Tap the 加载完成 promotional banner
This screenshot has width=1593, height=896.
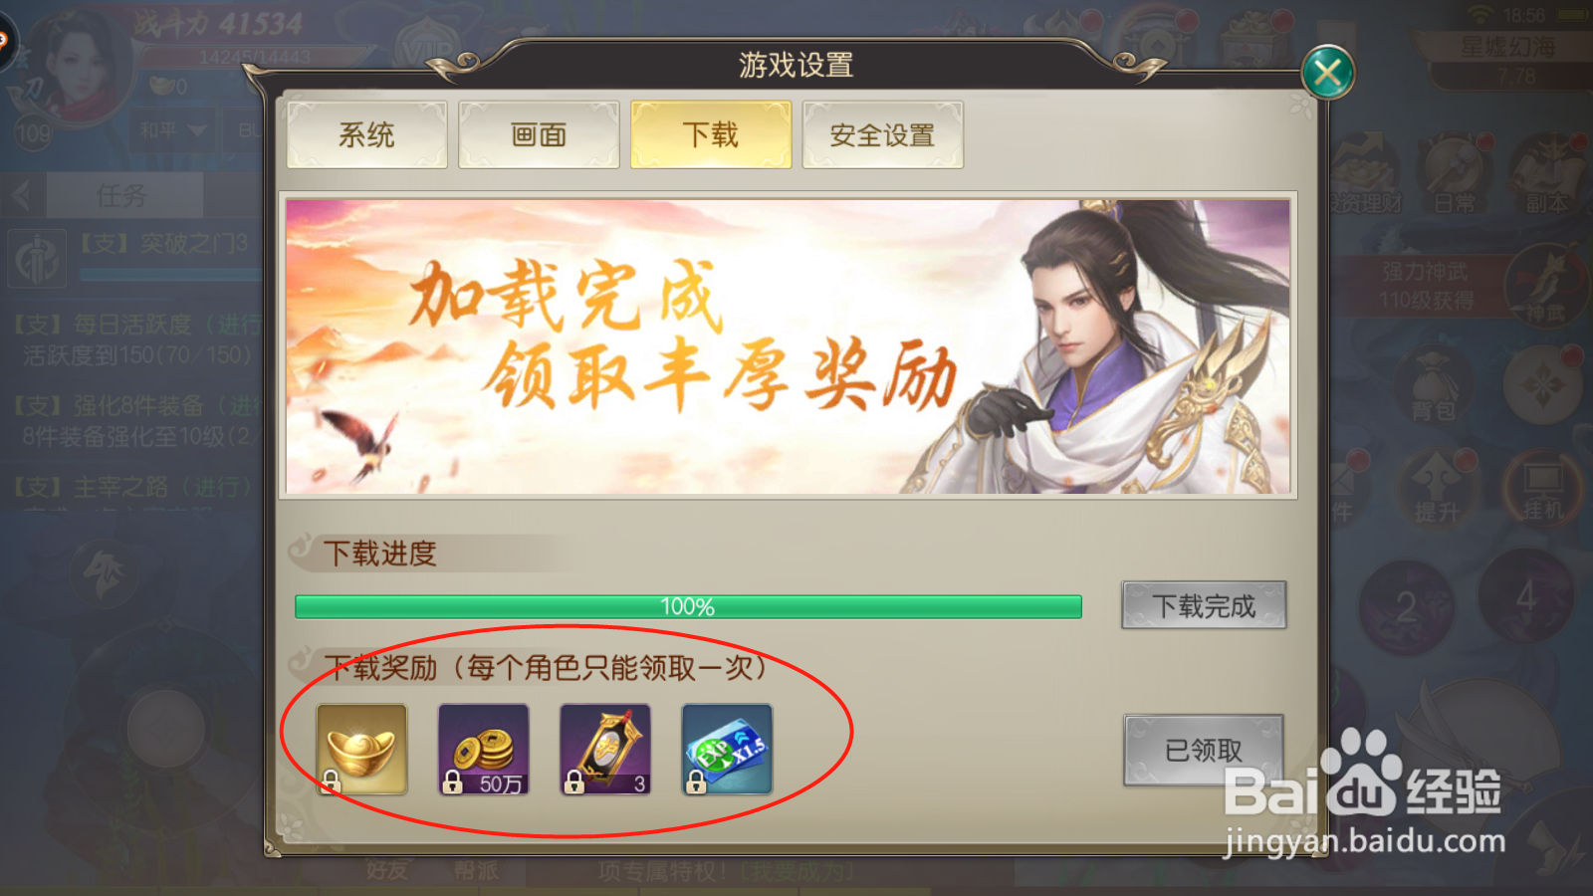click(x=788, y=345)
